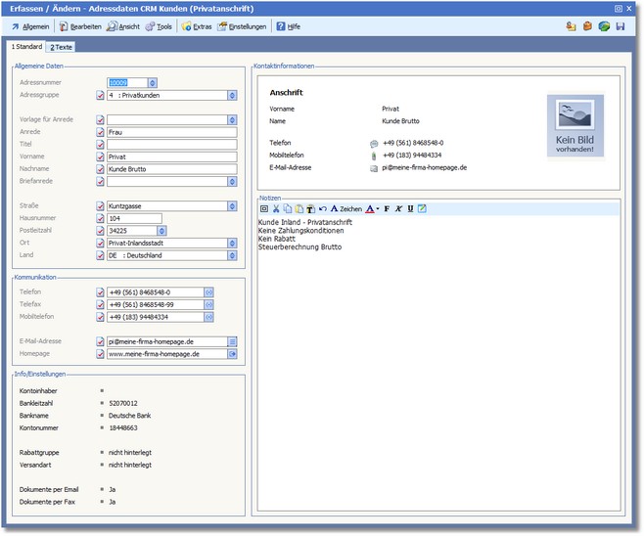This screenshot has width=644, height=536.
Task: Toggle bold formatting in Notizen toolbar
Action: (x=387, y=208)
